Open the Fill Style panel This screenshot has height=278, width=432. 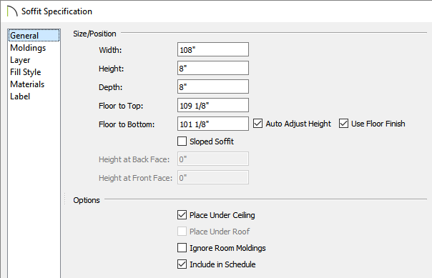click(x=25, y=72)
